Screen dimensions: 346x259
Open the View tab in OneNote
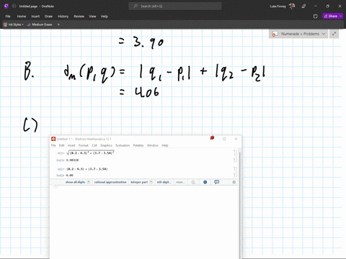pyautogui.click(x=92, y=17)
